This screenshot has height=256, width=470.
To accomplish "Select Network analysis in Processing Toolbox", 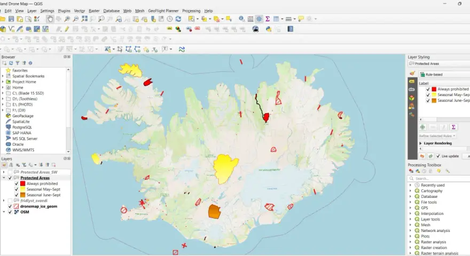I will 435,230.
